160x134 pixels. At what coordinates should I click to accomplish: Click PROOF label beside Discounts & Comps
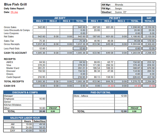[x=53, y=108]
